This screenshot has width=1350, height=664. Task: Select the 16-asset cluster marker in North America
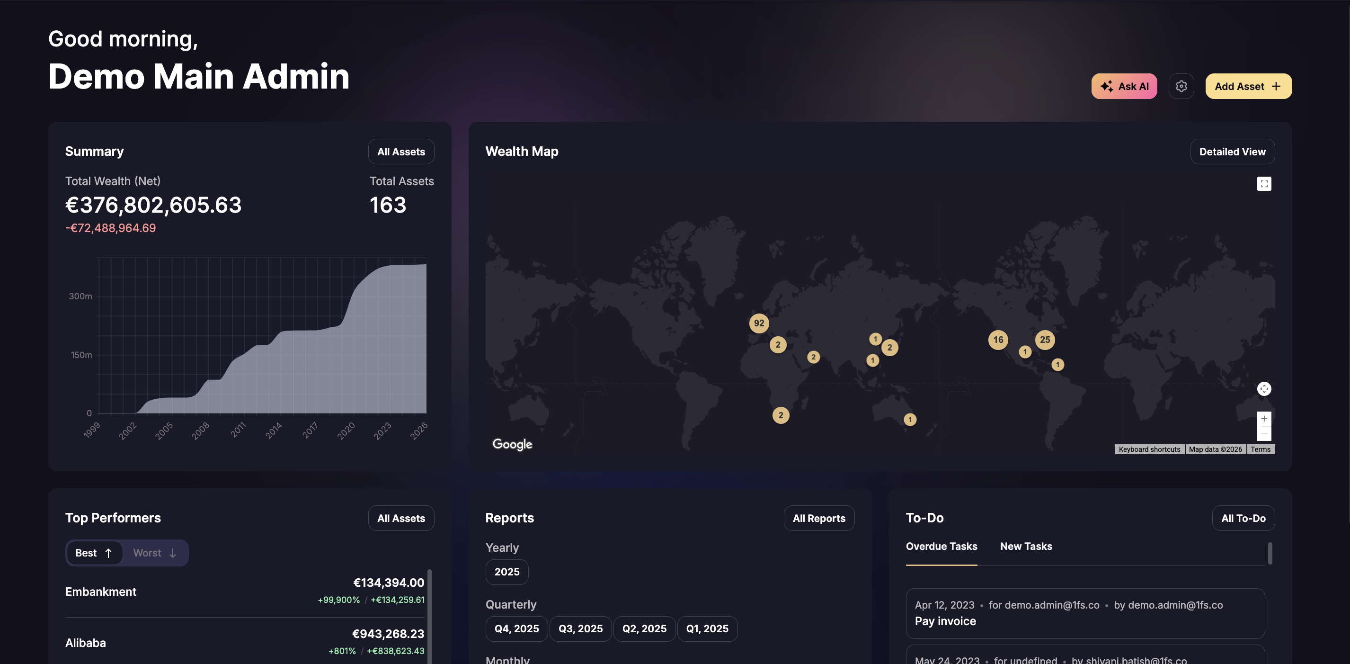click(998, 340)
